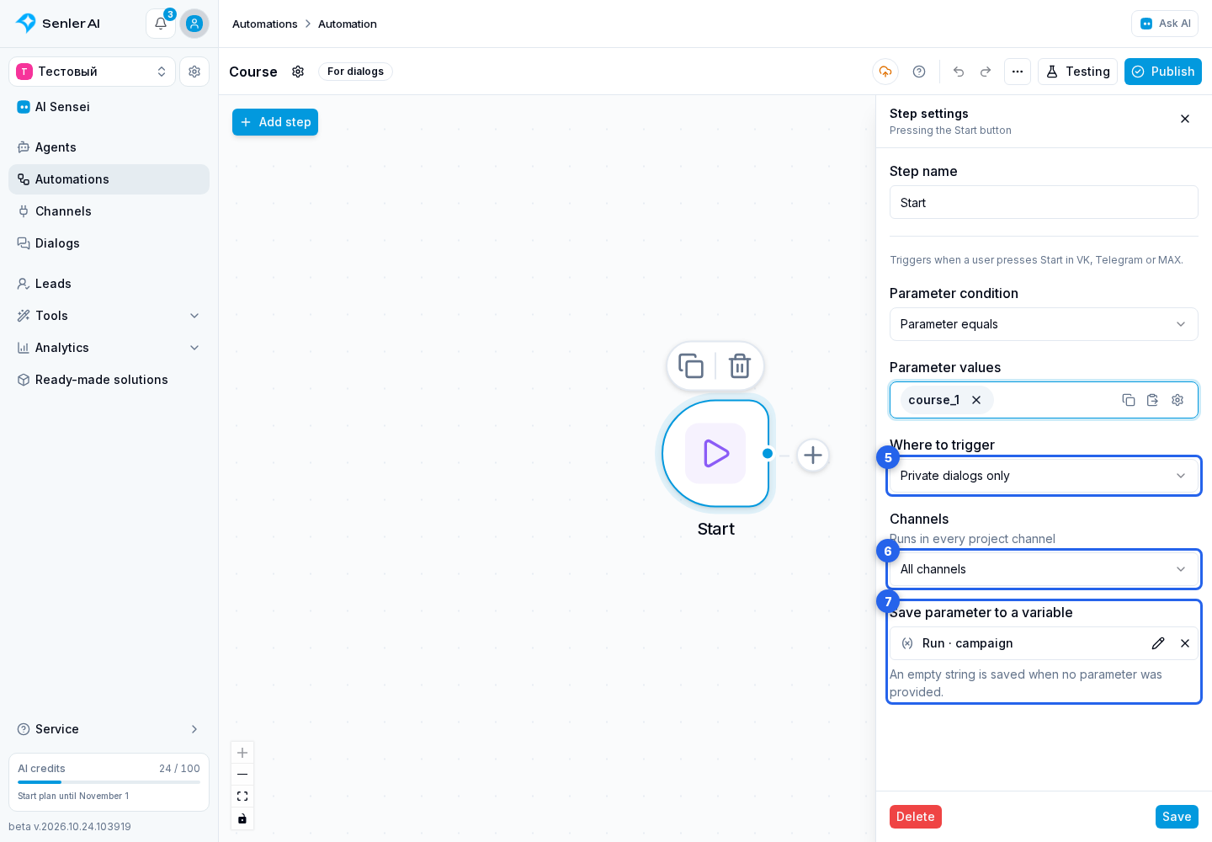Select the Start step node
This screenshot has height=842, width=1212.
pyautogui.click(x=715, y=454)
